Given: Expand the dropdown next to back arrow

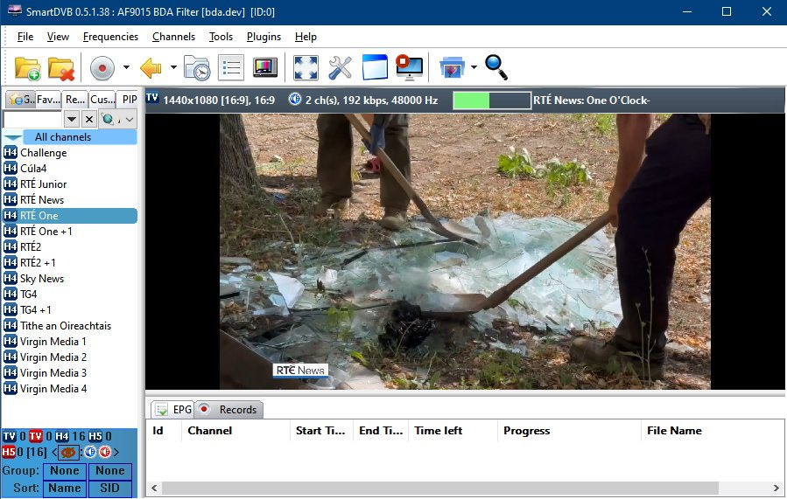Looking at the screenshot, I should (173, 67).
